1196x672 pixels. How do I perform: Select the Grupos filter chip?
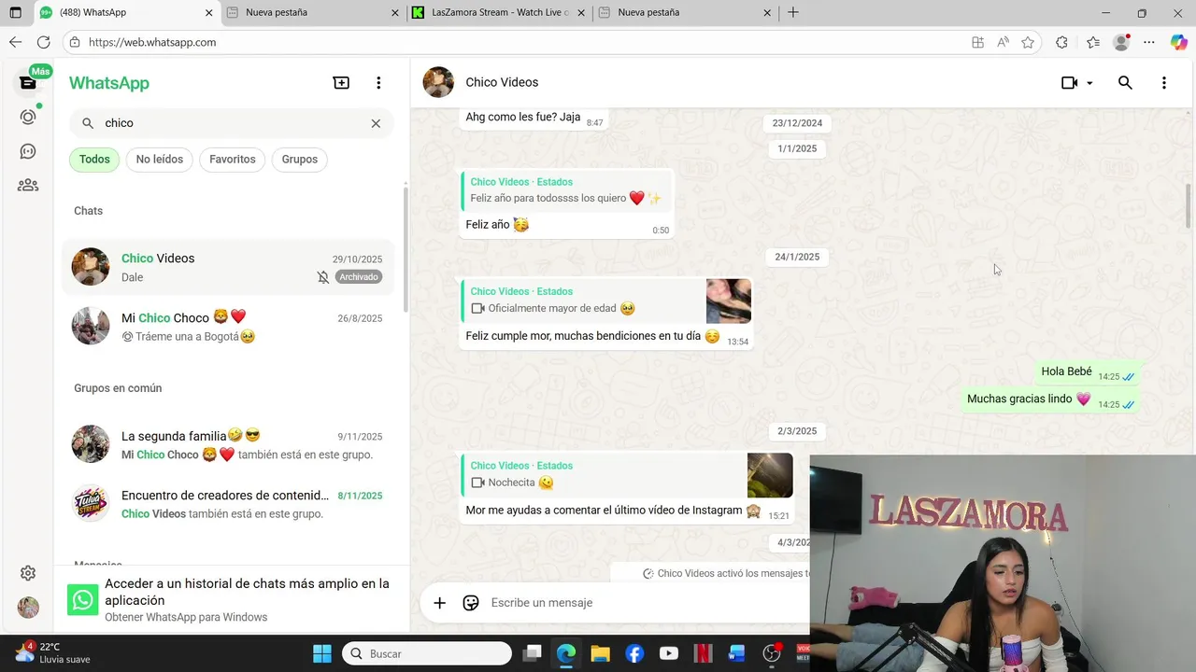(300, 160)
